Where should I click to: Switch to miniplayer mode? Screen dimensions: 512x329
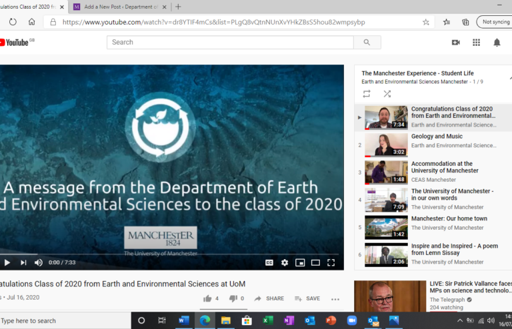(300, 262)
